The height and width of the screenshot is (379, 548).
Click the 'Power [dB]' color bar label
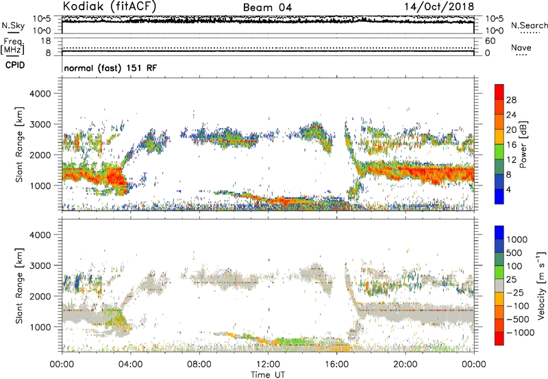(x=523, y=144)
